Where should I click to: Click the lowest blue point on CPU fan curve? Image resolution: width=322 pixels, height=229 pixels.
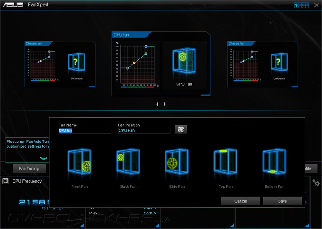click(x=127, y=68)
